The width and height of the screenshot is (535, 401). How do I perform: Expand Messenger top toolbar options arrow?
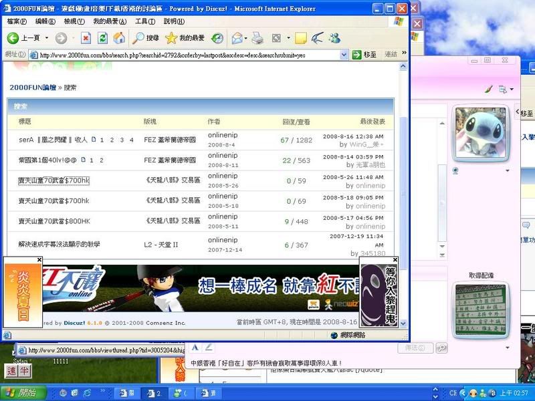coord(512,90)
